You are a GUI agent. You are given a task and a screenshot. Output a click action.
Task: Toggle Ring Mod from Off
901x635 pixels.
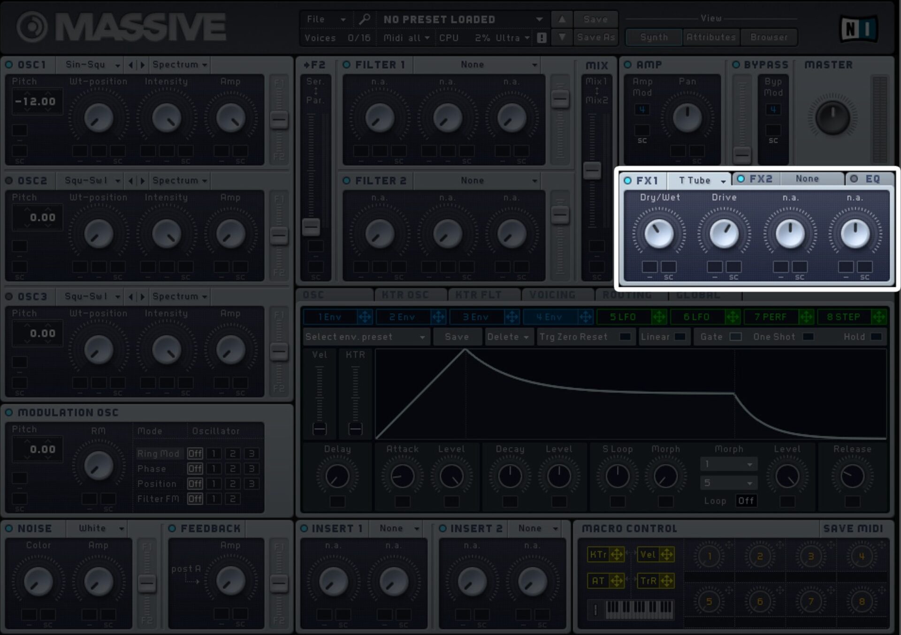(x=195, y=453)
